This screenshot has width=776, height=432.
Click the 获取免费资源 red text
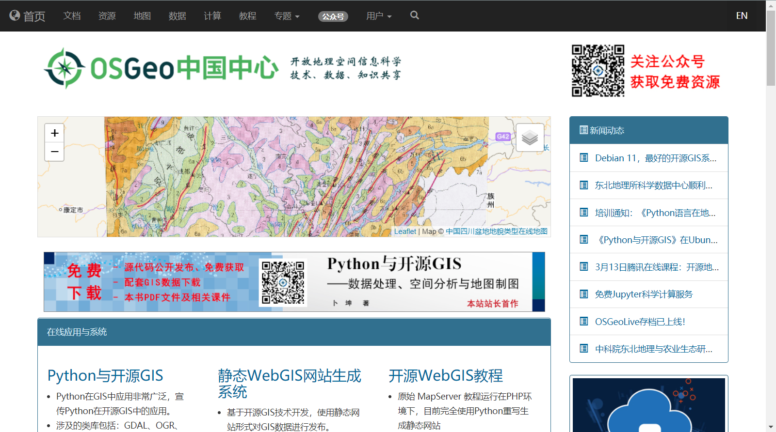pos(675,82)
